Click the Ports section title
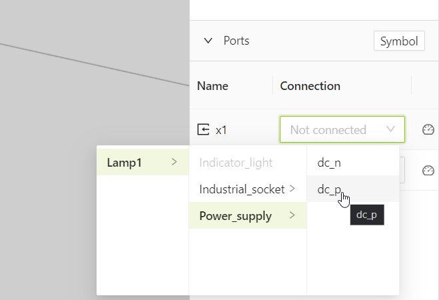 pos(236,41)
